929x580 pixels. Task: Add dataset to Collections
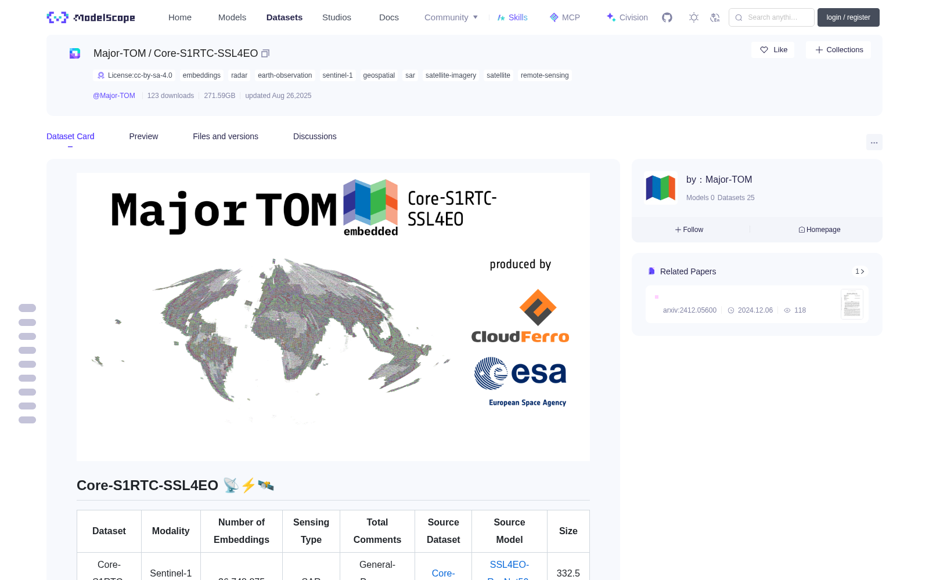point(838,50)
